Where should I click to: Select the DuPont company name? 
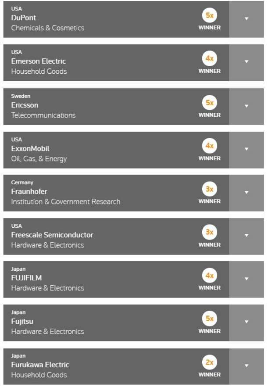[x=23, y=18]
